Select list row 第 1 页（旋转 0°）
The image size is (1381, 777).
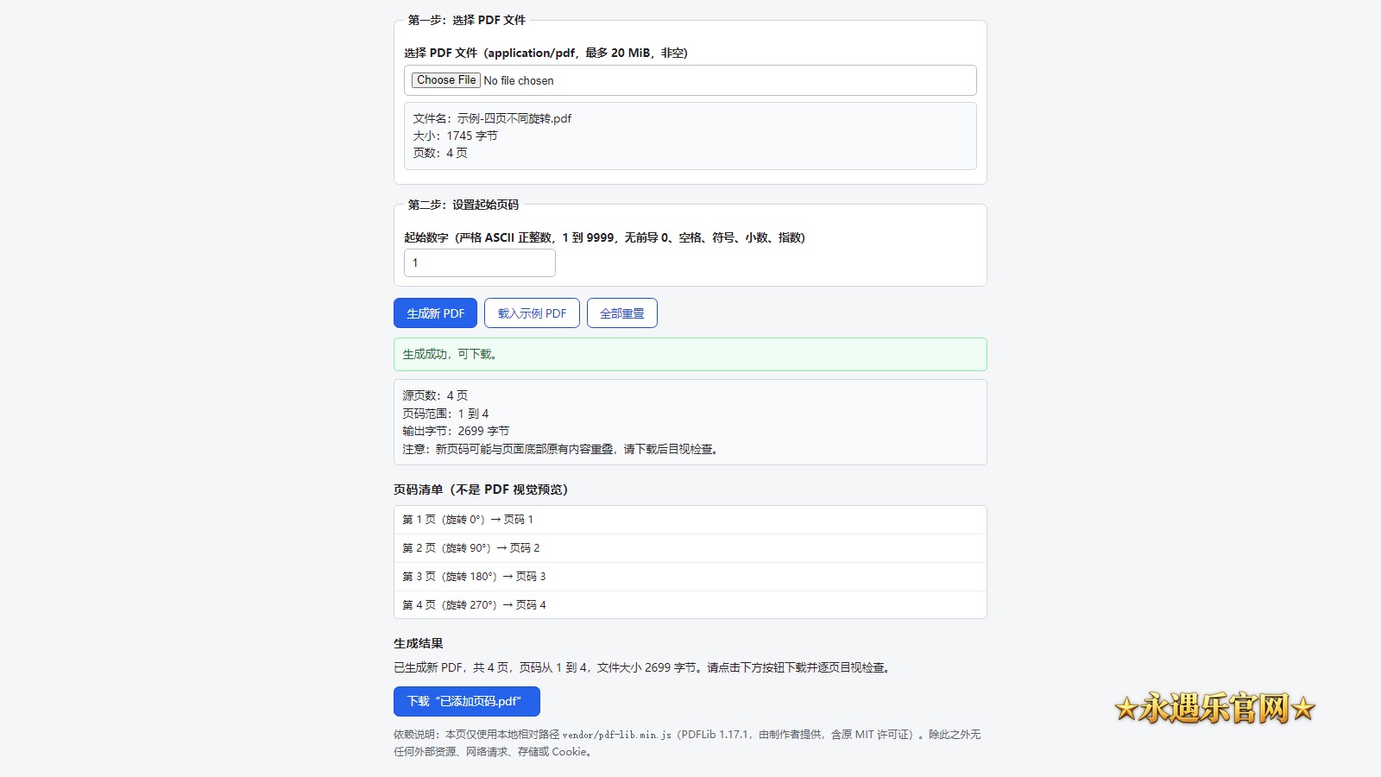(x=690, y=520)
